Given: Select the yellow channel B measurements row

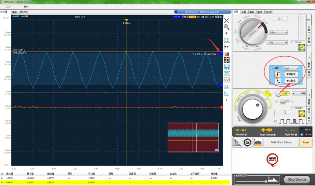Looking at the screenshot, I should (115, 183).
